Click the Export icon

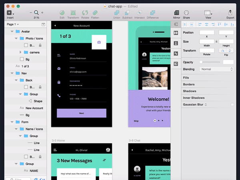click(230, 13)
